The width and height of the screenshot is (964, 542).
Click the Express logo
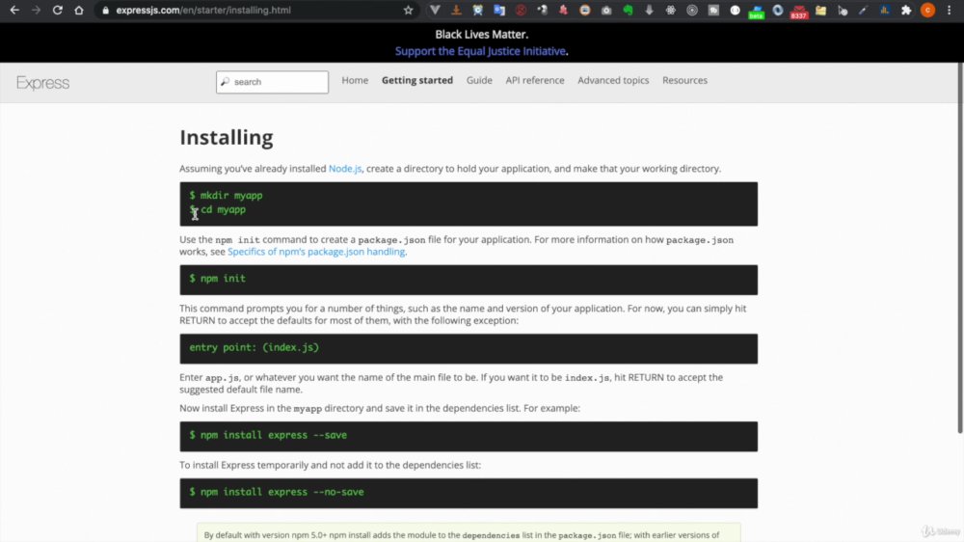pos(42,82)
